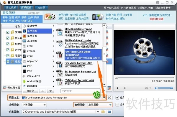
Task: Select Android系统 category
Action: pos(38,81)
